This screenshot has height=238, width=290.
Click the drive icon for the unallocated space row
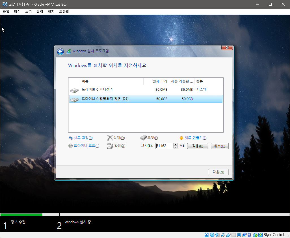[74, 100]
